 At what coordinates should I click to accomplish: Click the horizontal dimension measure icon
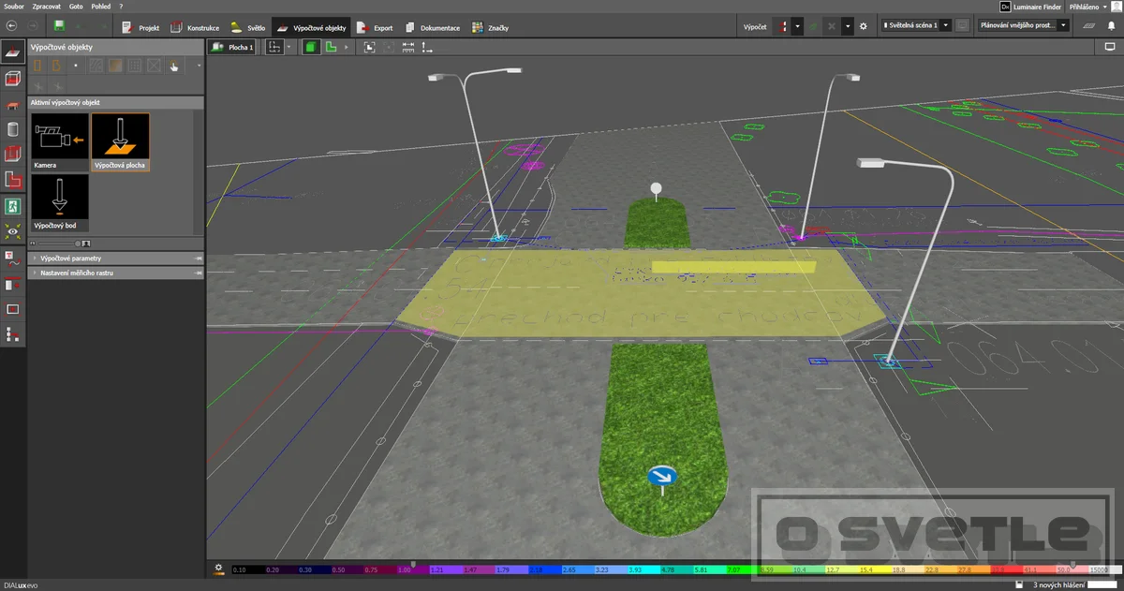(407, 46)
